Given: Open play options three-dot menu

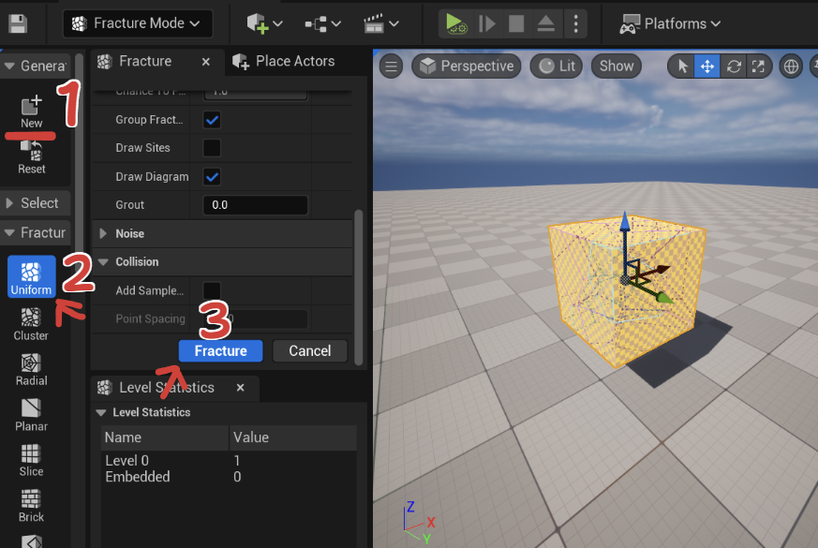Looking at the screenshot, I should (x=575, y=23).
